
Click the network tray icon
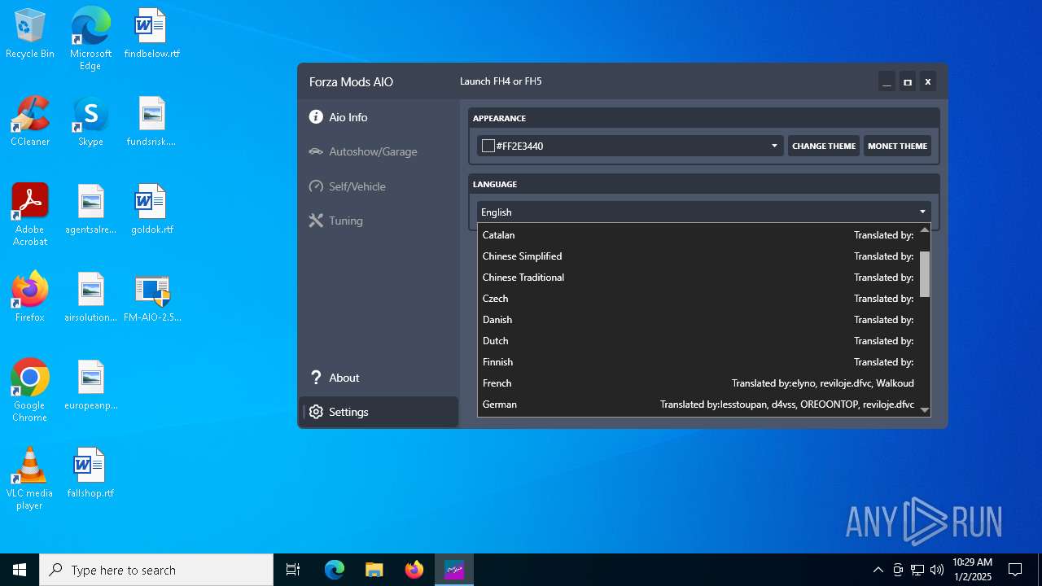(917, 570)
